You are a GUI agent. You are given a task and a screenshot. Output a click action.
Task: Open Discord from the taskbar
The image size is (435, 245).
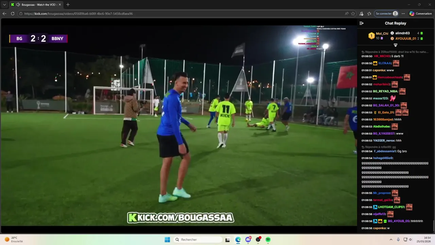point(248,240)
